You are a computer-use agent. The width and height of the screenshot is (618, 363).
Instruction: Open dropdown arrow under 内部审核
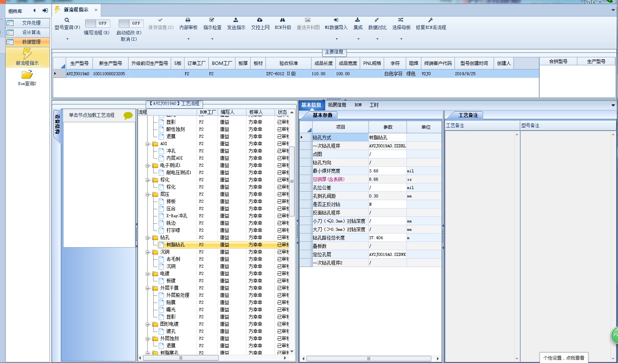188,39
